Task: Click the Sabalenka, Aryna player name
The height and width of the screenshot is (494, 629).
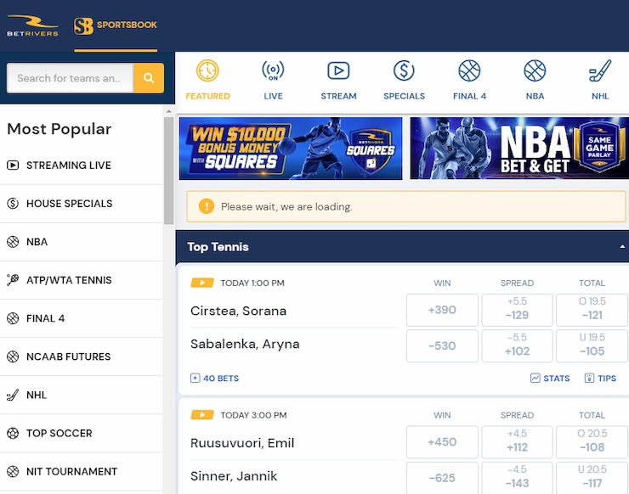Action: coord(245,344)
